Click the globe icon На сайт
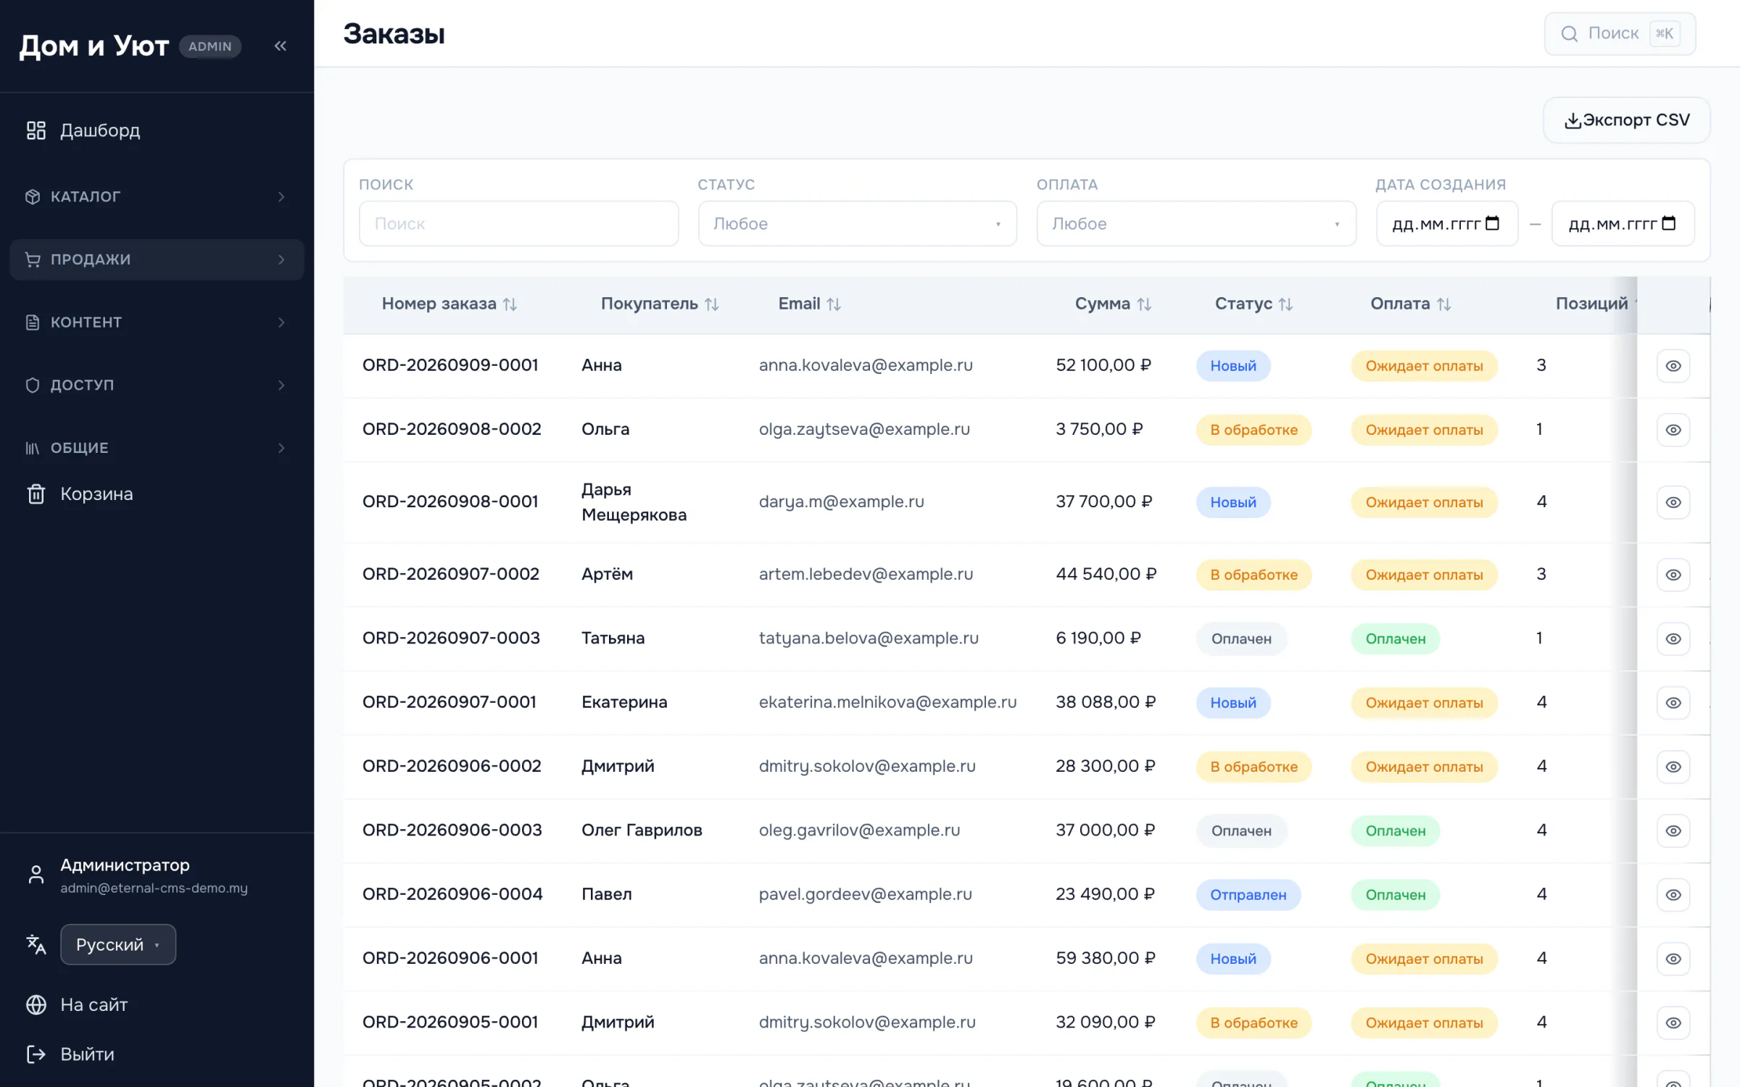Screen dimensions: 1740x1087 point(36,1004)
